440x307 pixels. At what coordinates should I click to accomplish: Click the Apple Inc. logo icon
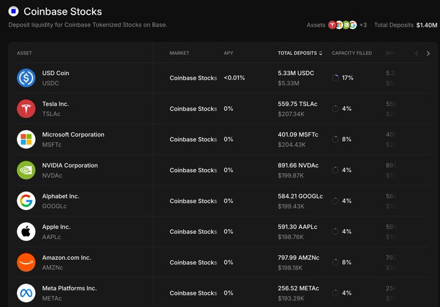[x=26, y=232]
